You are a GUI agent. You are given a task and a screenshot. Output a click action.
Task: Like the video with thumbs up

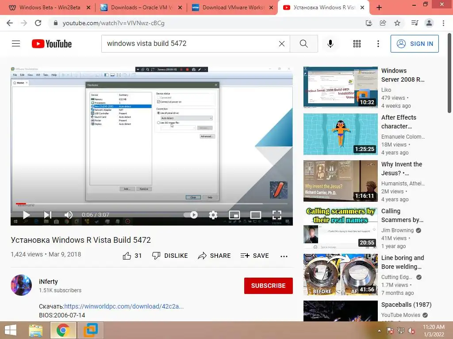[x=132, y=256]
